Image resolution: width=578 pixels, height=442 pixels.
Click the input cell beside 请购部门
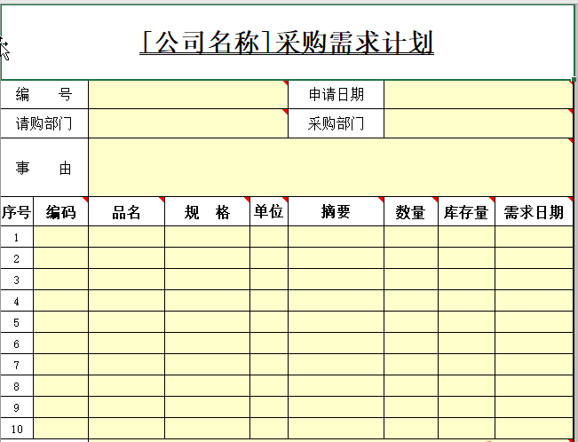(x=187, y=123)
